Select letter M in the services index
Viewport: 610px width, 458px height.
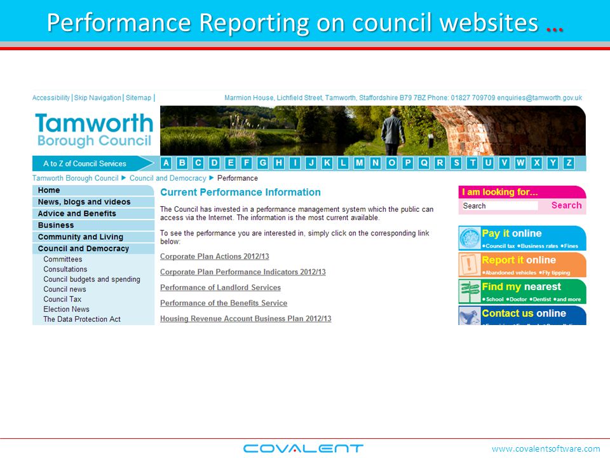360,163
